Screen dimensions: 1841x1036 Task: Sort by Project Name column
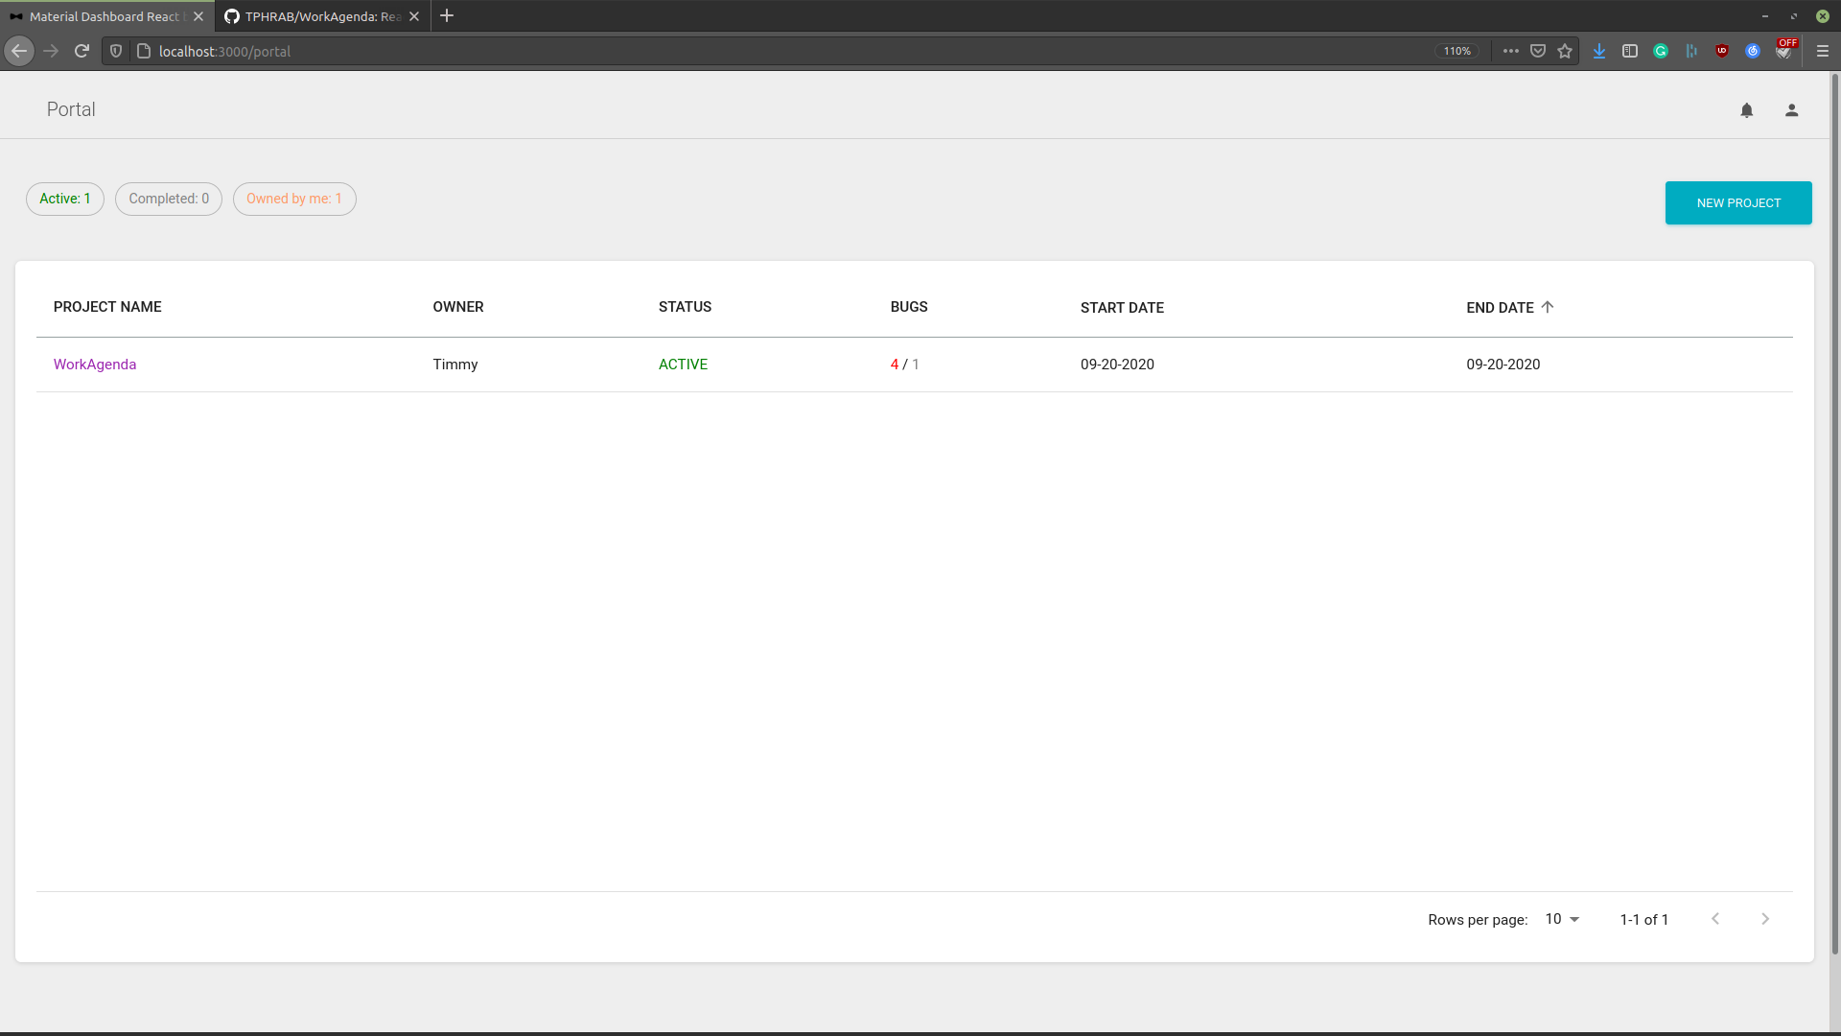pos(107,307)
